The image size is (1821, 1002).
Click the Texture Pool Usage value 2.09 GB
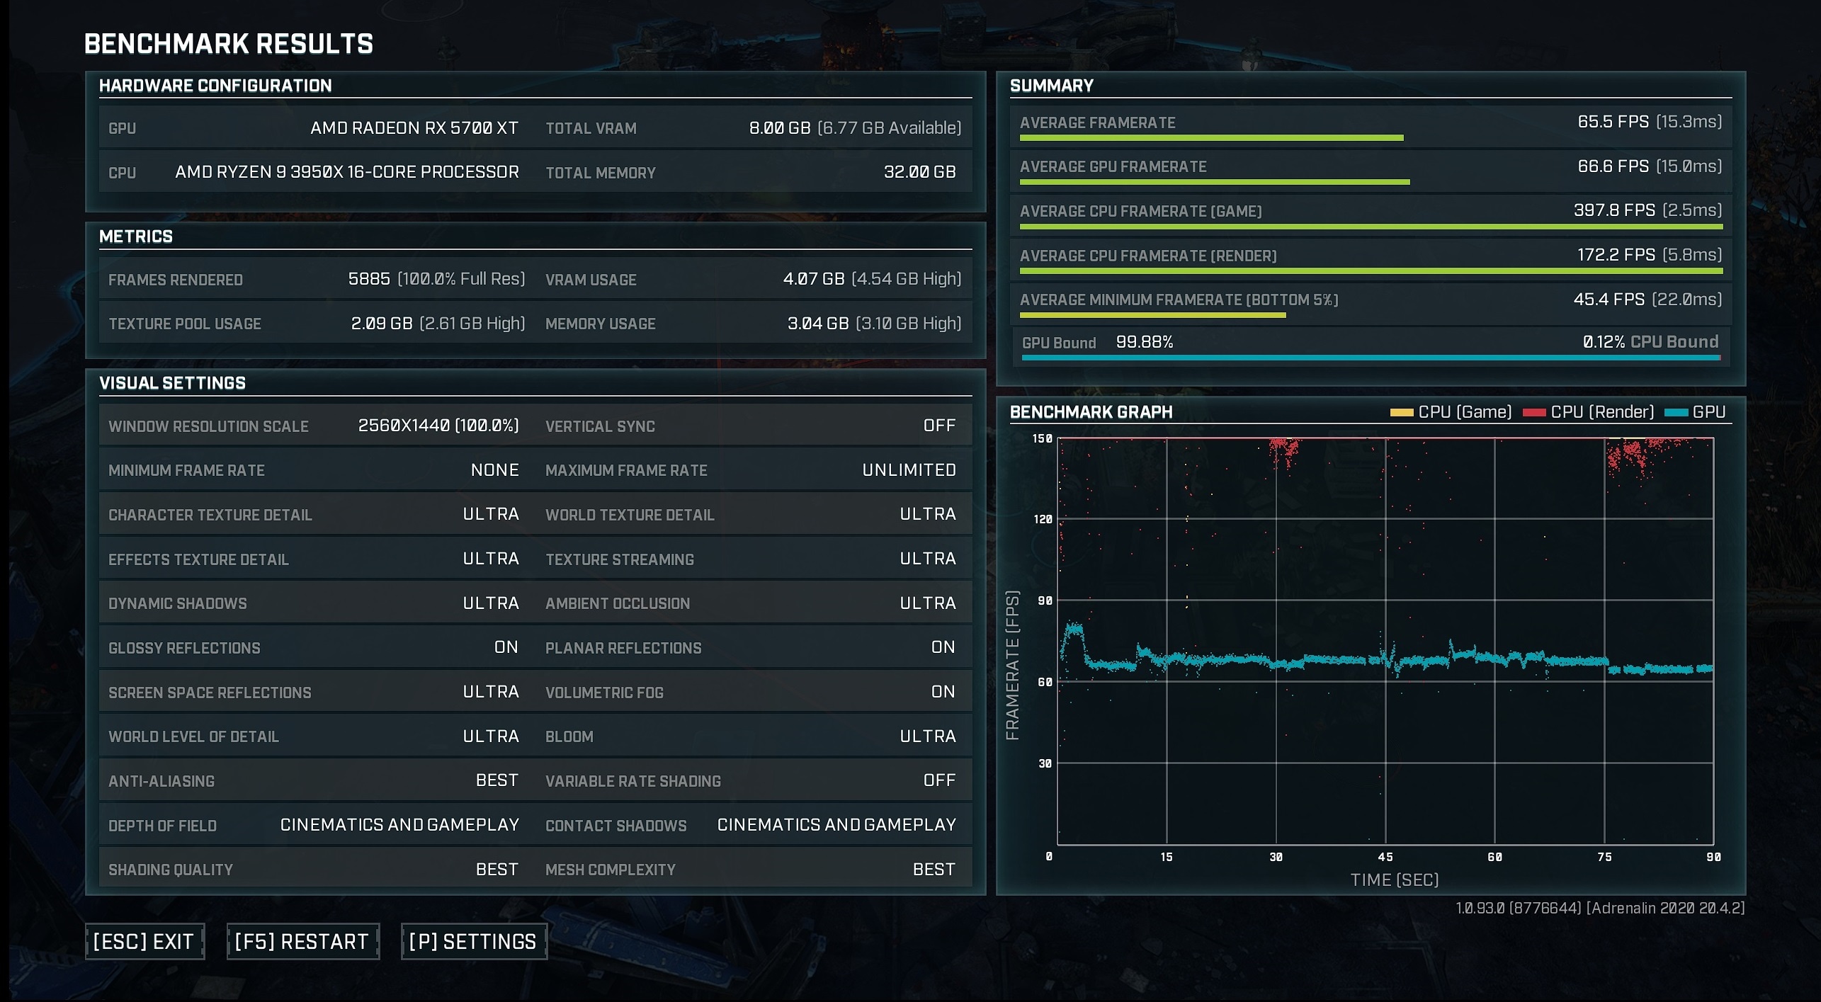click(382, 324)
